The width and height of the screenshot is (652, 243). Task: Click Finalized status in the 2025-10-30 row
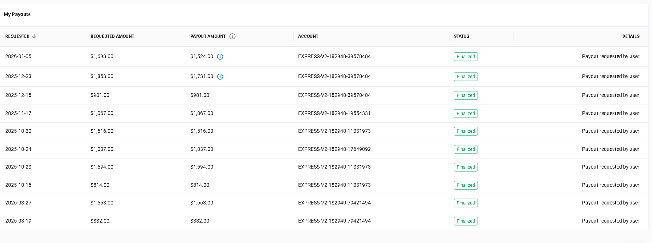click(x=466, y=131)
